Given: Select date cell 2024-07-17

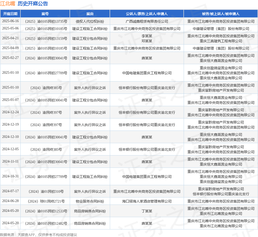Looking at the screenshot, I should point(10,191).
